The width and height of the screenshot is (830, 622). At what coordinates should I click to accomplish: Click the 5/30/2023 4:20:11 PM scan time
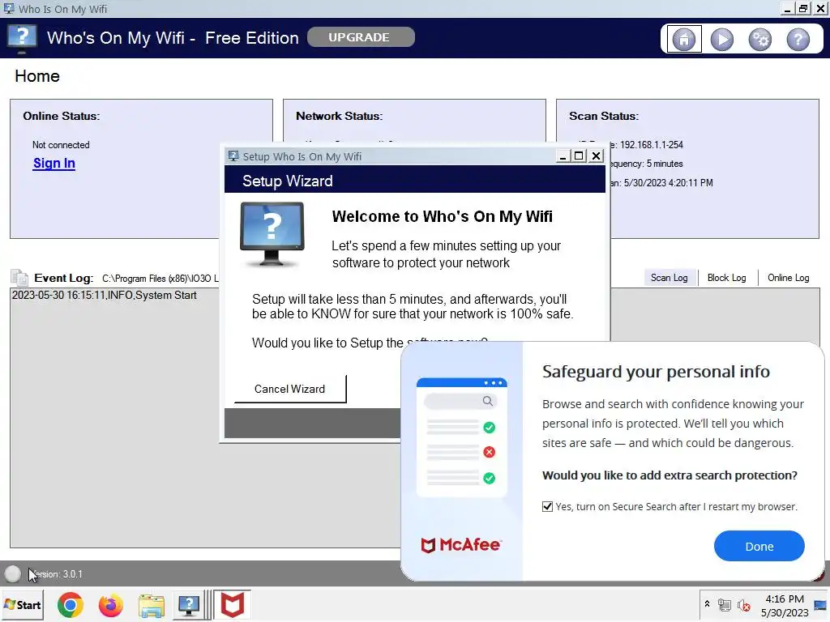668,183
